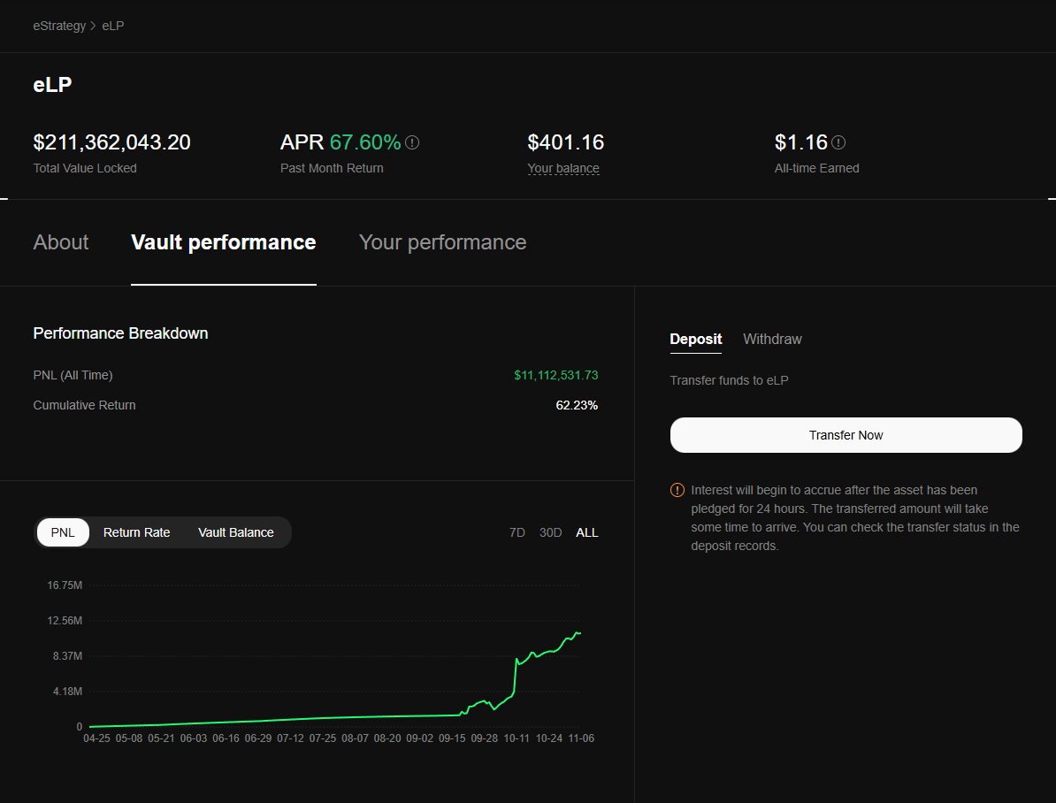Screen dimensions: 1056x803
Task: View ALL time range on chart
Action: click(x=586, y=532)
